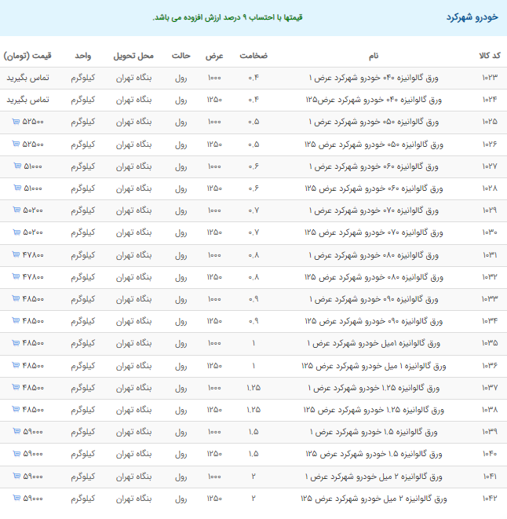Hit the cart icon for product 1028

(x=16, y=188)
